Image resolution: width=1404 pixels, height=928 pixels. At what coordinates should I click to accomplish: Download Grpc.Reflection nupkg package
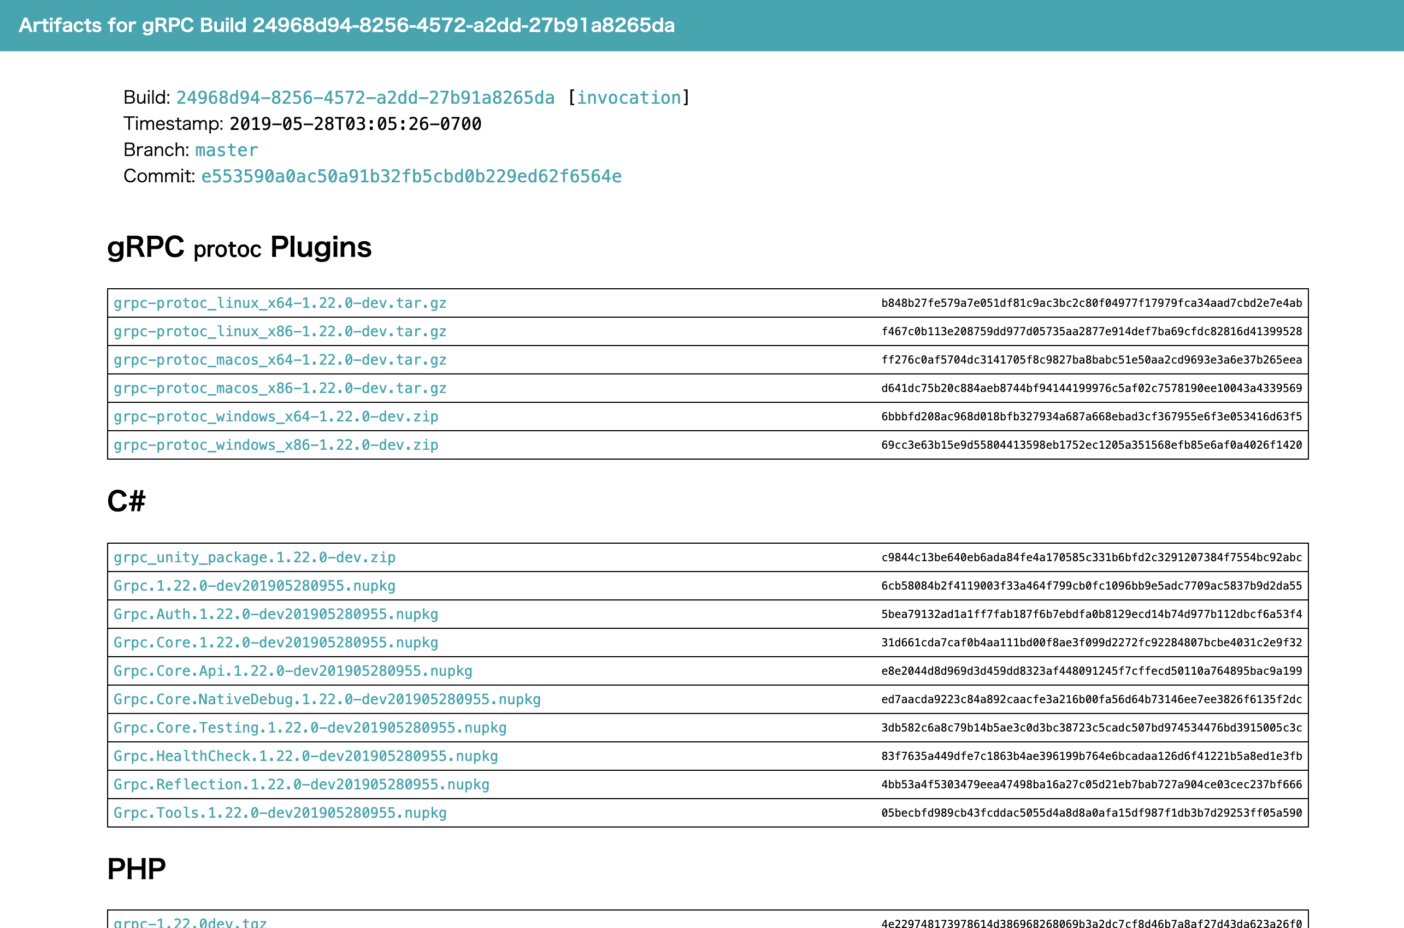pos(301,785)
